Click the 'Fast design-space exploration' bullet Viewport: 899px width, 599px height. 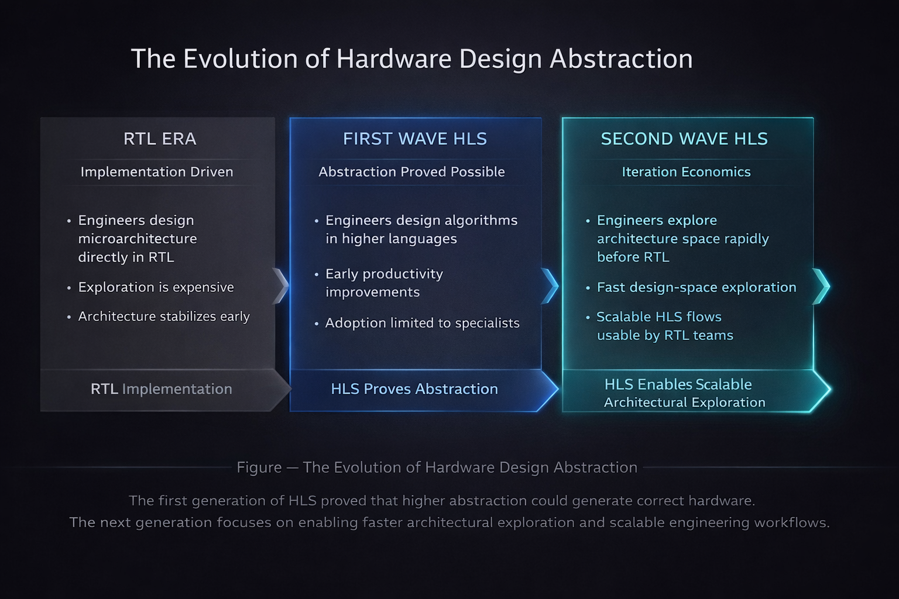(x=696, y=287)
